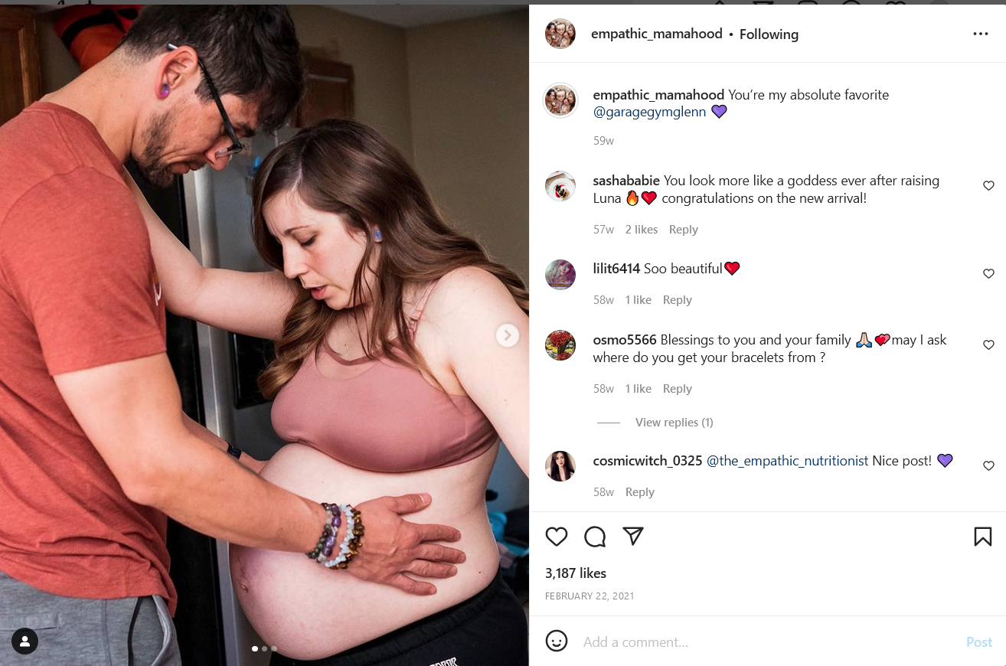
Task: Save post with bookmark icon
Action: click(x=983, y=537)
